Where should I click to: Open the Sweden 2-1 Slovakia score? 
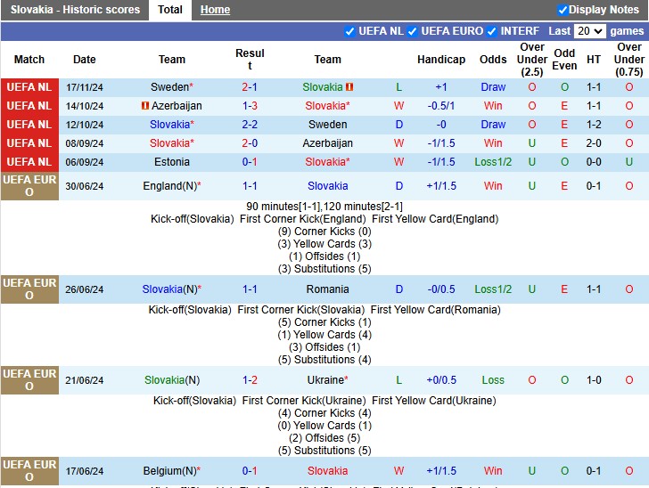250,87
